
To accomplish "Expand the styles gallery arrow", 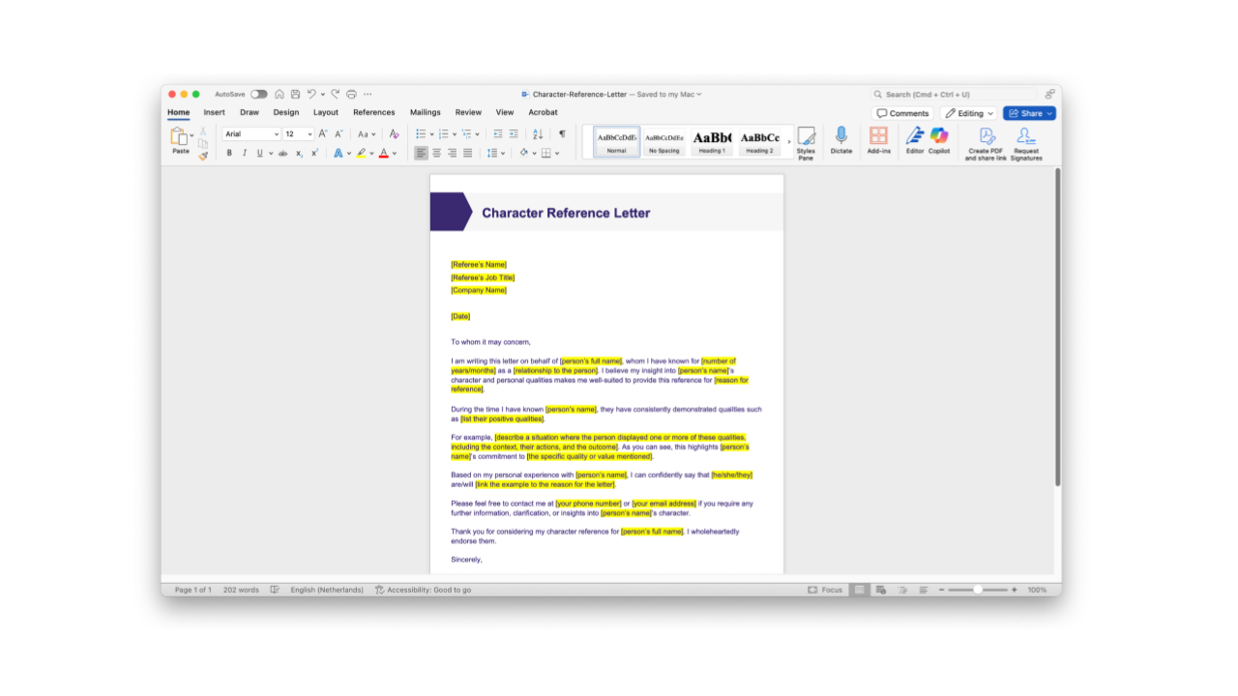I will point(789,142).
